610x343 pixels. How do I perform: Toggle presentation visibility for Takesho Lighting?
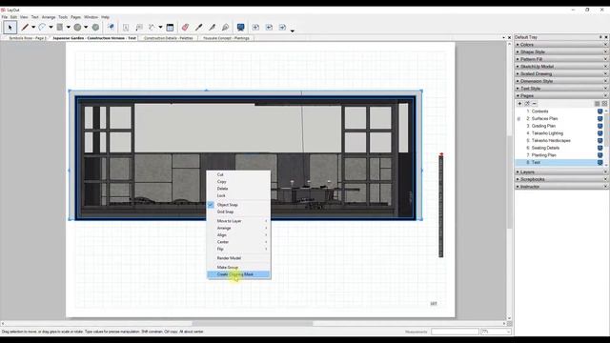tap(600, 133)
